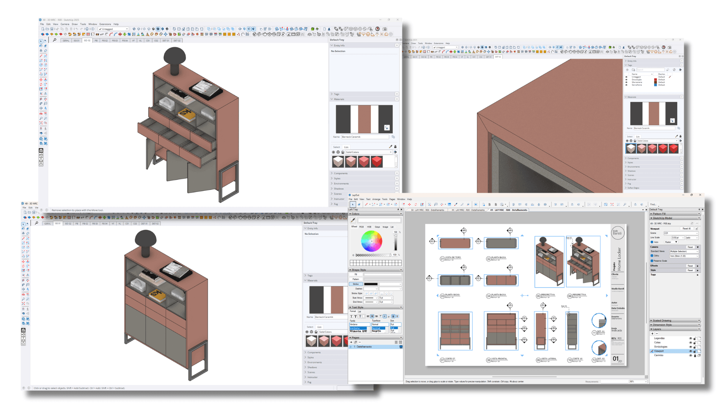Image resolution: width=728 pixels, height=409 pixels.
Task: Select the eyedropper in LayOut Colors panel
Action: tap(353, 220)
